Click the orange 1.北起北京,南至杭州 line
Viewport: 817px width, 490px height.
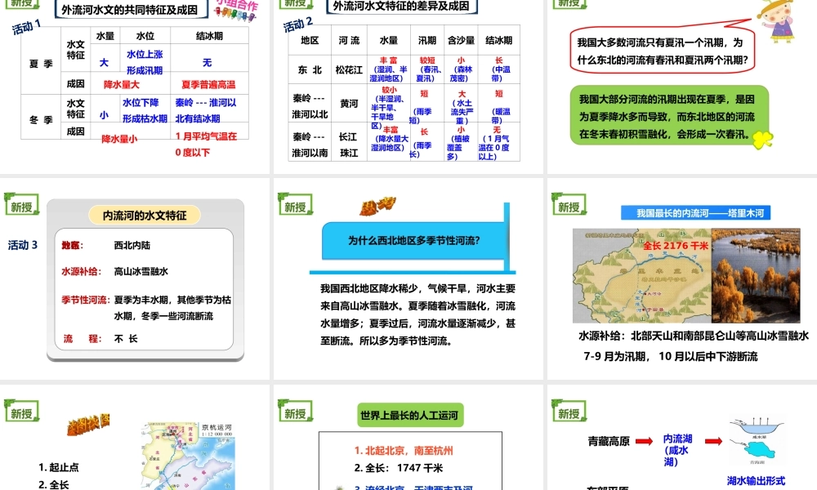point(404,451)
